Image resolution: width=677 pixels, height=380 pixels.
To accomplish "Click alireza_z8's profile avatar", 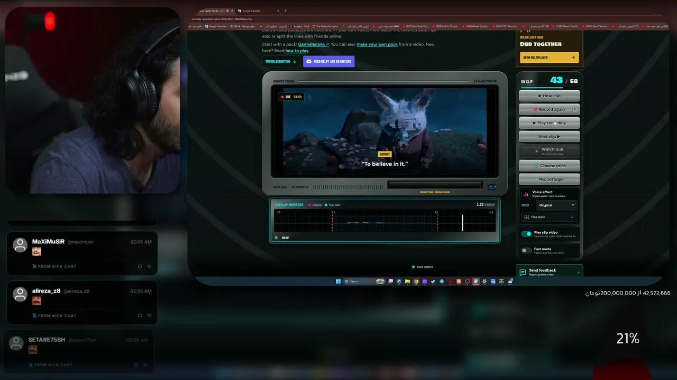I will click(20, 294).
